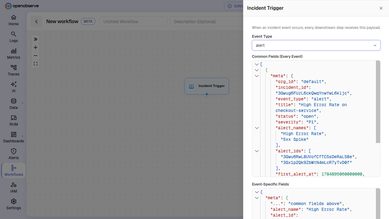Open the Event Type dropdown
The height and width of the screenshot is (219, 389).
tap(316, 45)
